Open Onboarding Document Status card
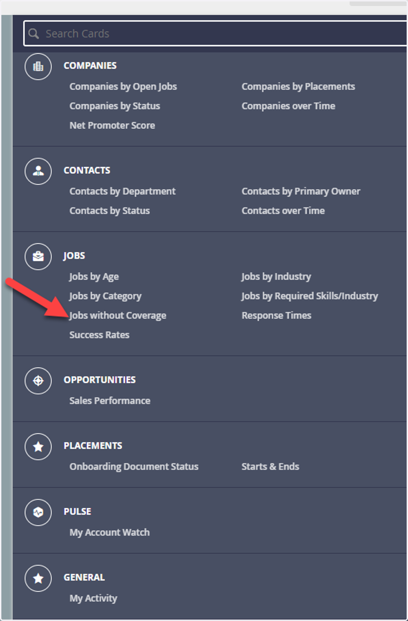Screen dimensions: 408x621 [x=134, y=466]
